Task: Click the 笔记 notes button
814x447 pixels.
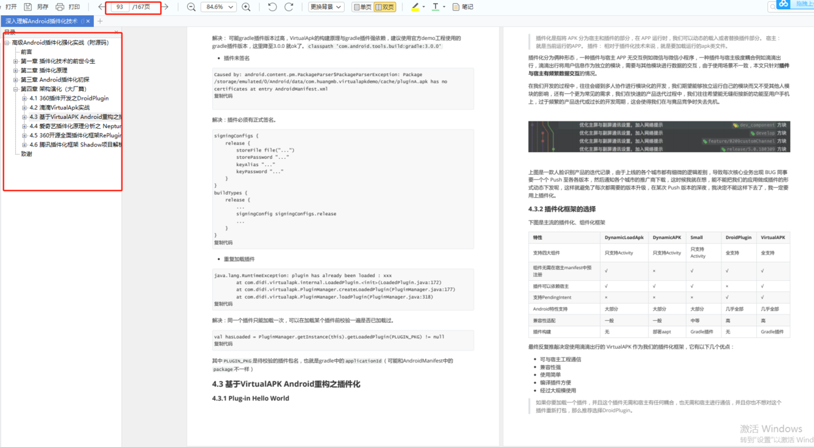Action: coord(463,7)
